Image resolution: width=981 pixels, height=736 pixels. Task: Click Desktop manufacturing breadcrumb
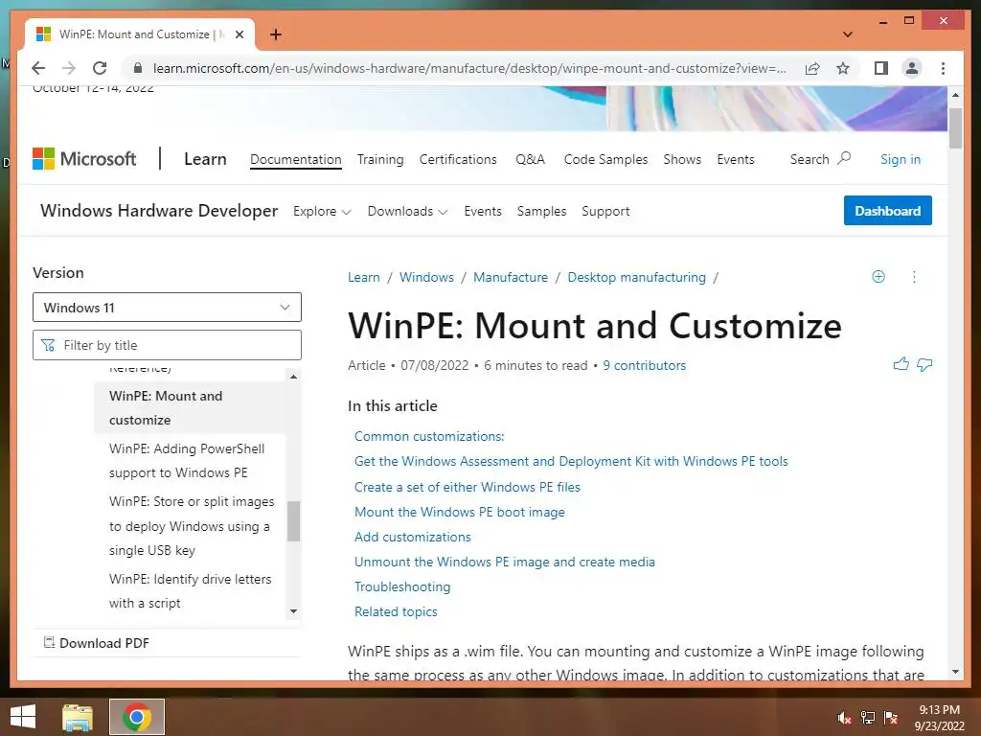[636, 277]
